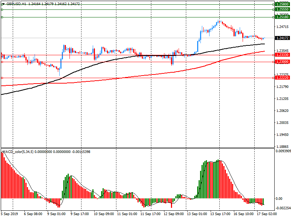Select the 1.25800 green price label
The width and height of the screenshot is (291, 218).
[282, 4]
